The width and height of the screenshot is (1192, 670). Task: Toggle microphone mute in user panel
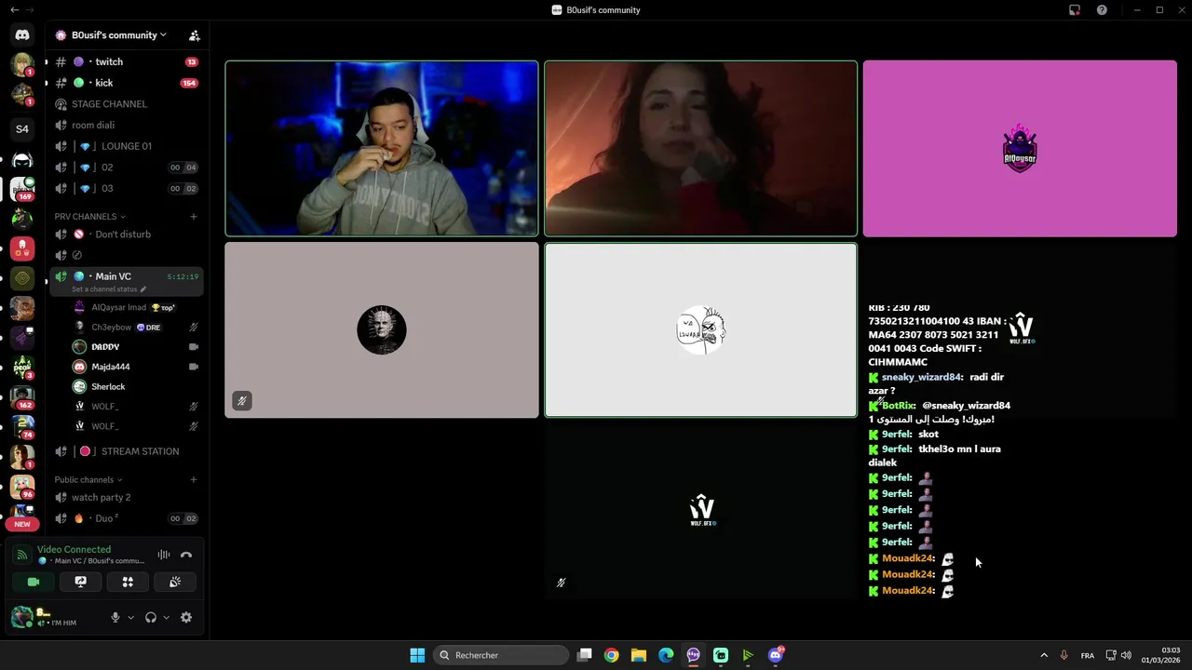[115, 617]
